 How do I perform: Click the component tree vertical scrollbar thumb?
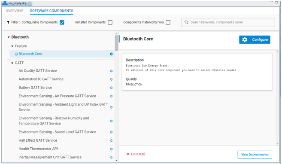[x=116, y=43]
